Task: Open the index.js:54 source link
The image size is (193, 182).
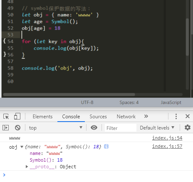Action: [x=167, y=138]
